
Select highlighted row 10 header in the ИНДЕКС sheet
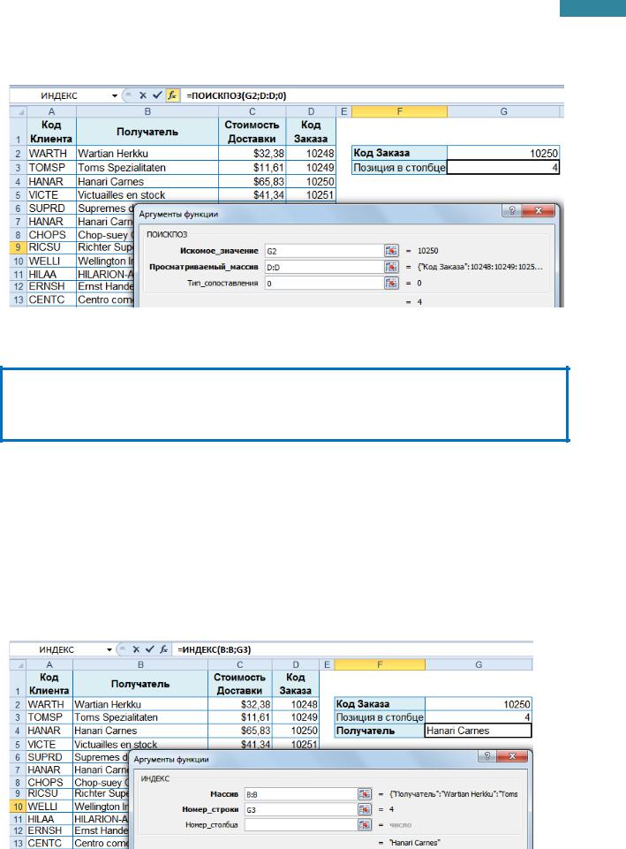18,807
